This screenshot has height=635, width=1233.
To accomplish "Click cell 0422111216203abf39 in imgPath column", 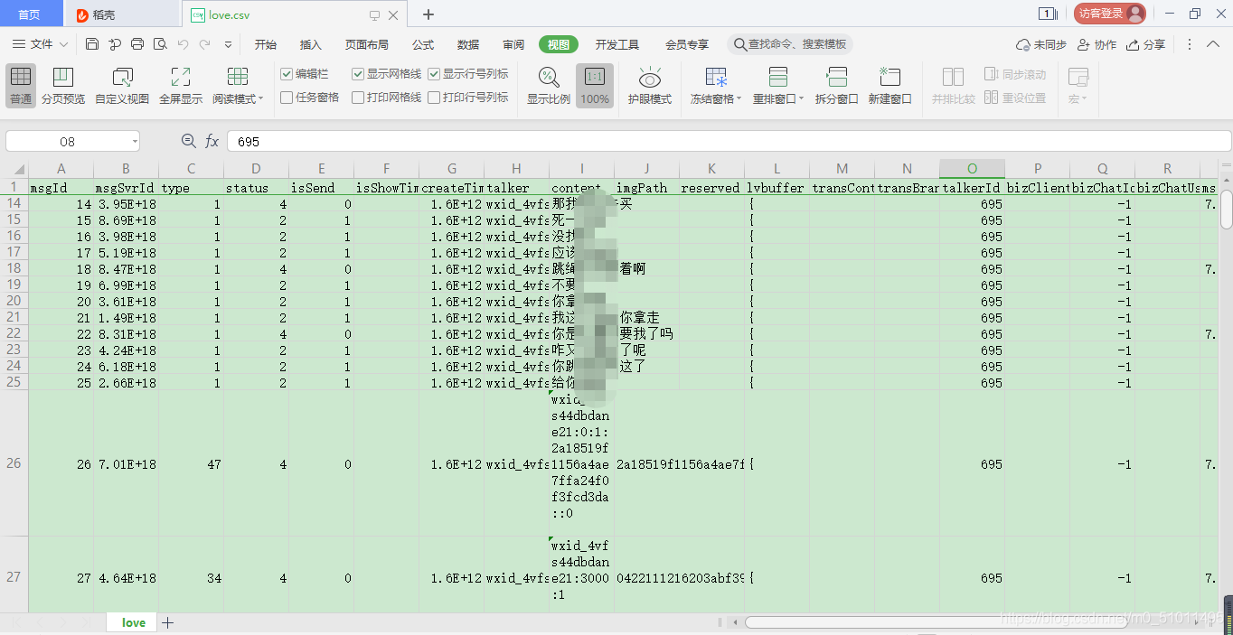I will [x=680, y=578].
